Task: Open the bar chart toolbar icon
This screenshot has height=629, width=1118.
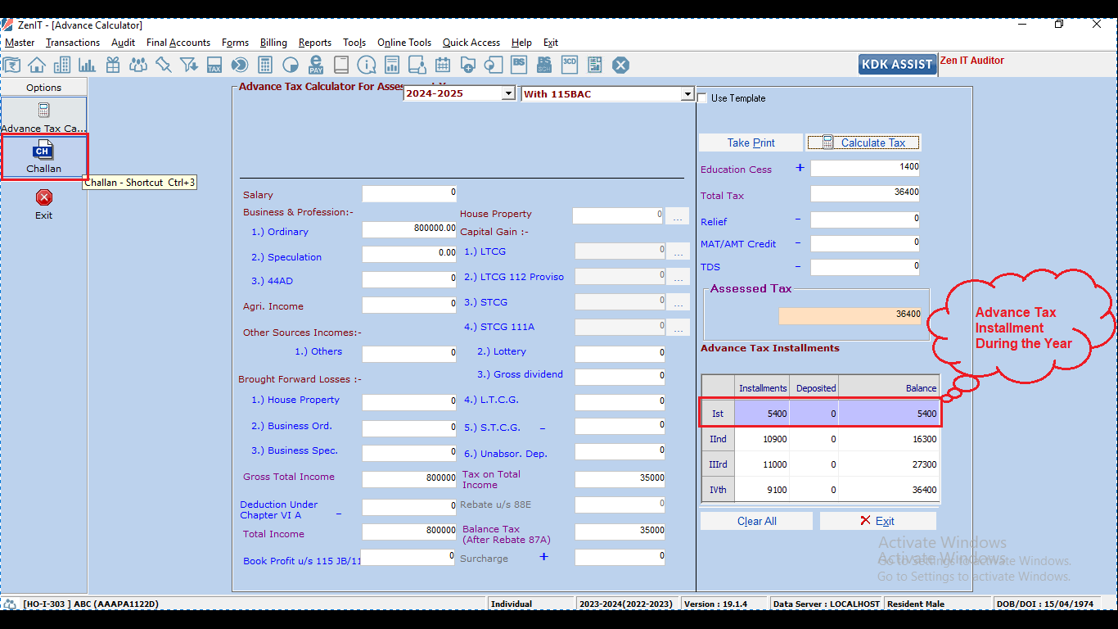Action: [x=87, y=65]
